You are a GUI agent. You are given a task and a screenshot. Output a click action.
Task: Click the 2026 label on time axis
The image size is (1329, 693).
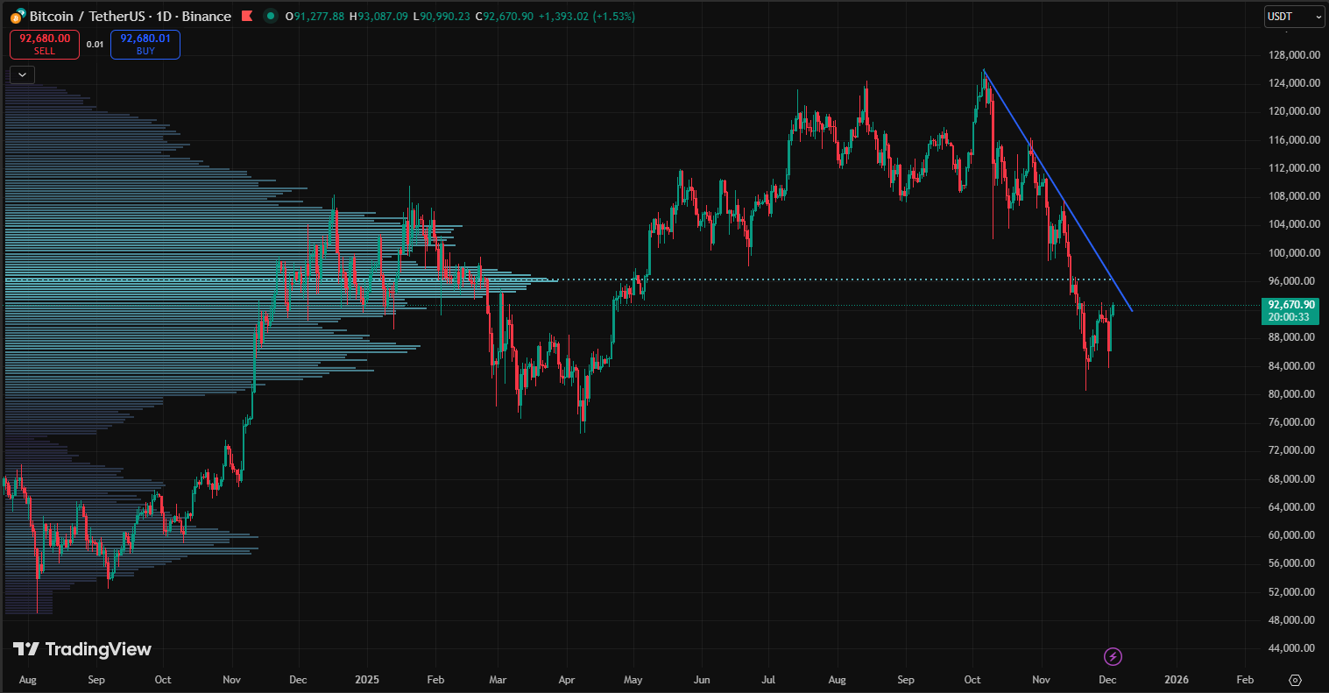[1176, 680]
